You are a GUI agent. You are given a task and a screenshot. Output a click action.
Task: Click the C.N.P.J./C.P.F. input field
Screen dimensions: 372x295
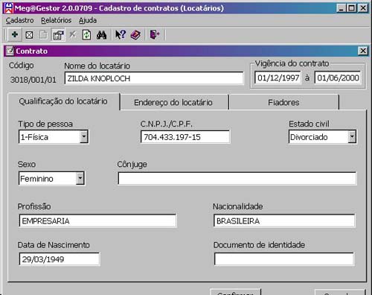pos(185,137)
